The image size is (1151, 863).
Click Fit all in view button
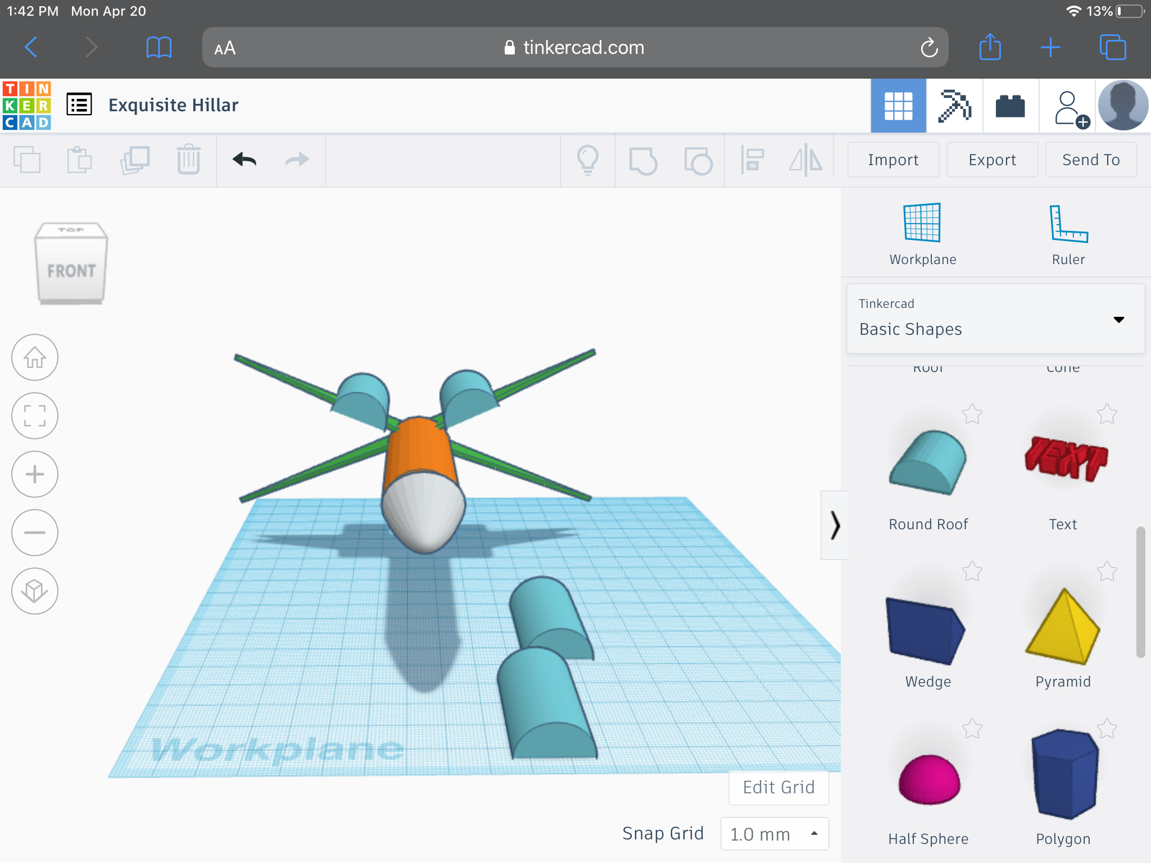pos(35,416)
